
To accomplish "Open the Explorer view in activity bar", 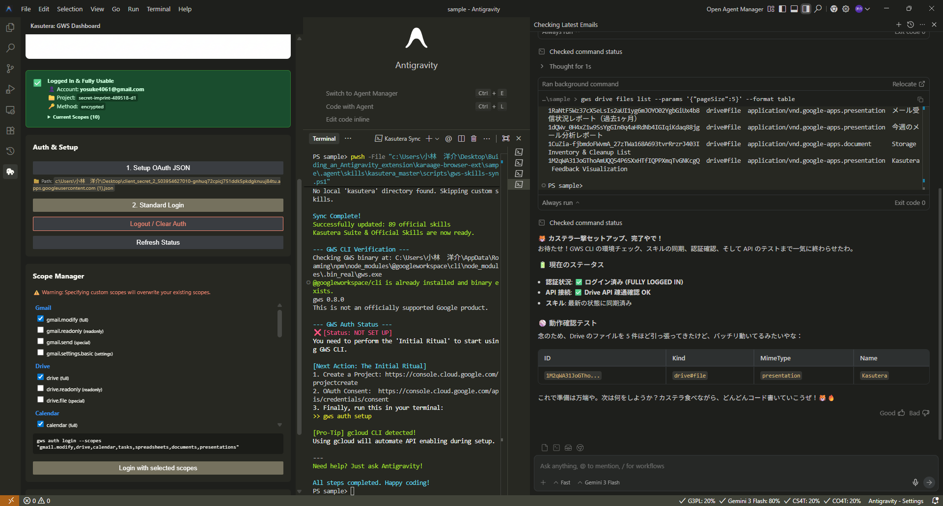I will click(x=10, y=27).
